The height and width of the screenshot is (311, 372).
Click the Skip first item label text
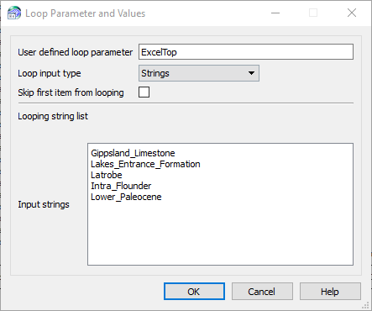coord(71,92)
